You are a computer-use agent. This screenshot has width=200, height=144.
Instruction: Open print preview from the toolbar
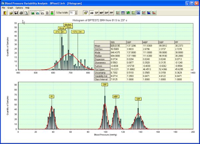[26, 13]
